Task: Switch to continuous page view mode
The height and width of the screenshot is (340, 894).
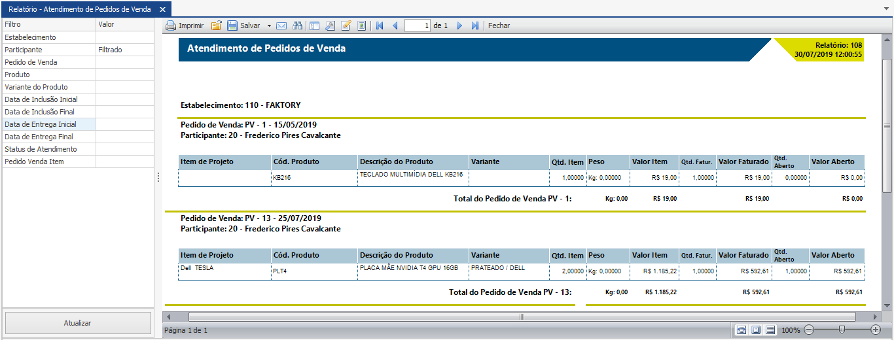Action: (770, 330)
